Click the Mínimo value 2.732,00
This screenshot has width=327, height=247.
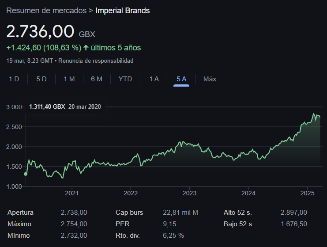74,236
